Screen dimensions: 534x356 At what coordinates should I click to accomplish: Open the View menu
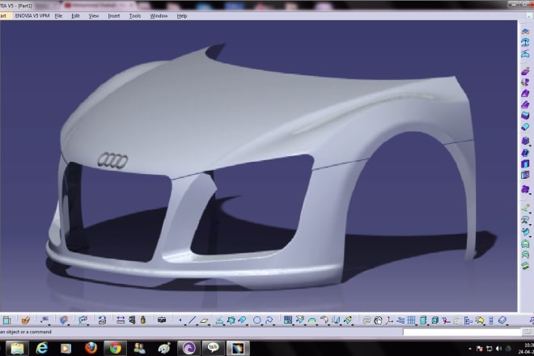click(94, 15)
